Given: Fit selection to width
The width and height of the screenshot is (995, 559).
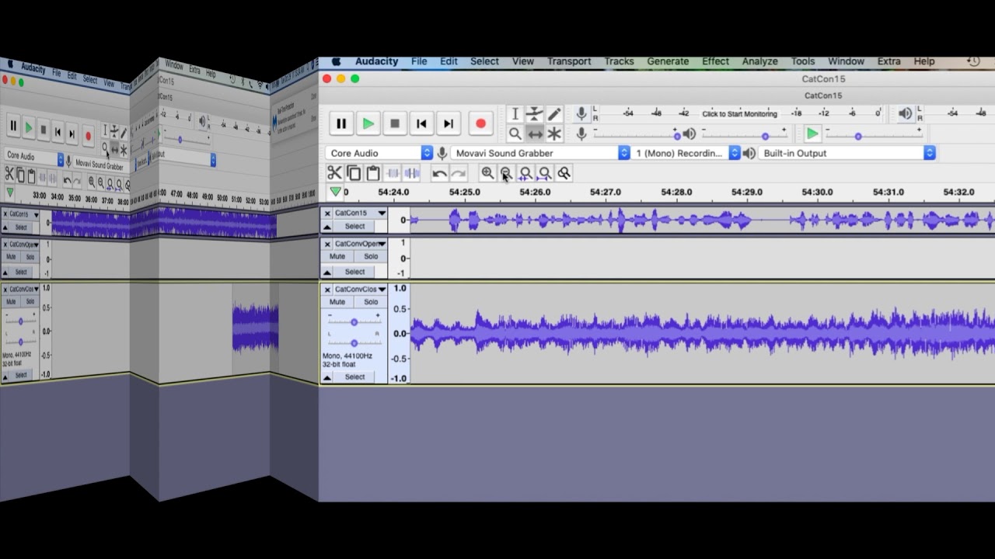Looking at the screenshot, I should click(525, 173).
